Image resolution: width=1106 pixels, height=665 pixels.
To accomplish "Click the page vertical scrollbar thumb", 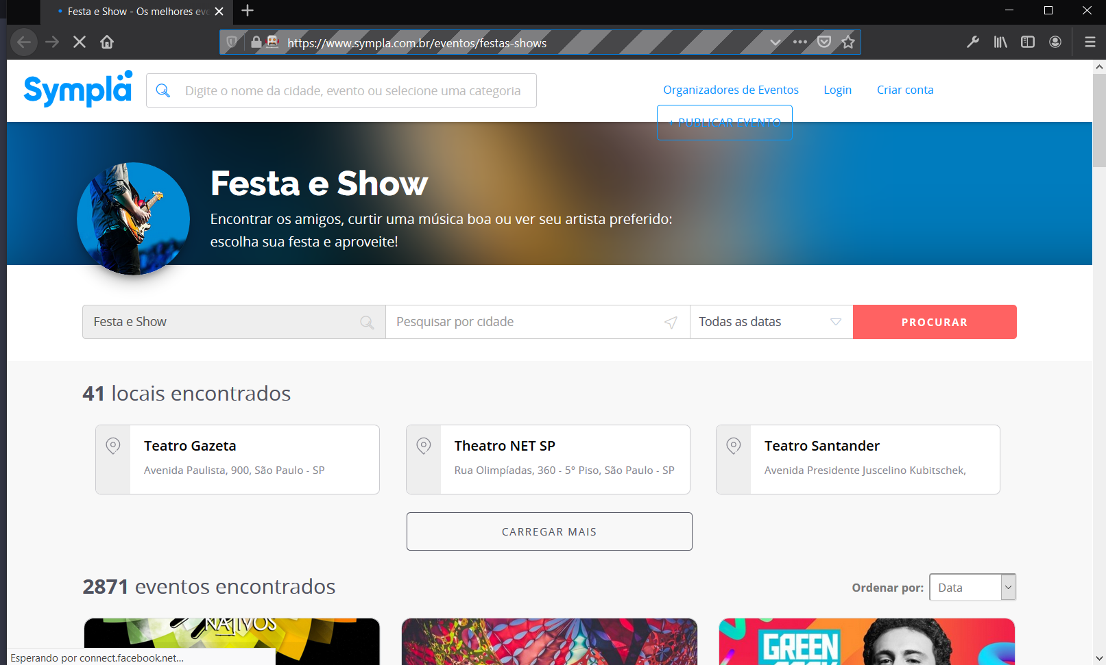I will tap(1099, 120).
